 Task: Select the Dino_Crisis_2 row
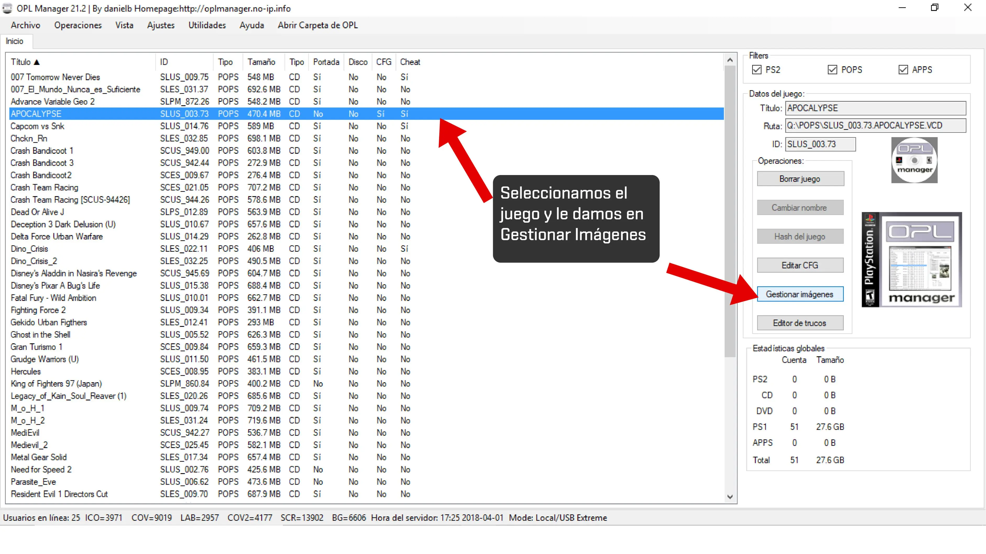pyautogui.click(x=366, y=261)
